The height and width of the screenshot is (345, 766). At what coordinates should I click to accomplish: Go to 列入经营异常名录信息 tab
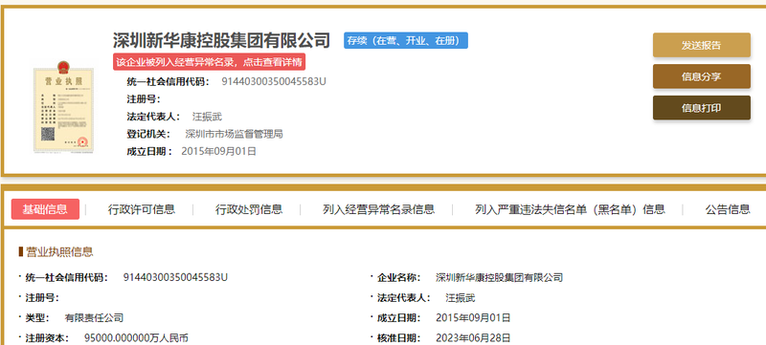[x=378, y=209]
